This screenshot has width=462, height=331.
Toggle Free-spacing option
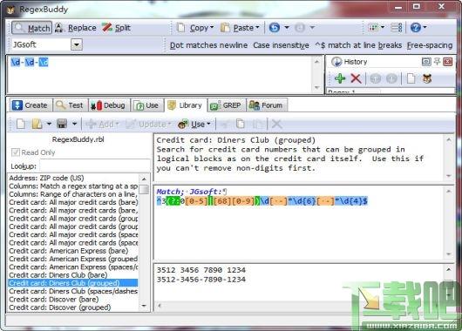coord(430,45)
